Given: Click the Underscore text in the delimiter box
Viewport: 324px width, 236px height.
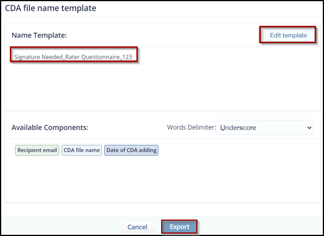Looking at the screenshot, I should 238,128.
